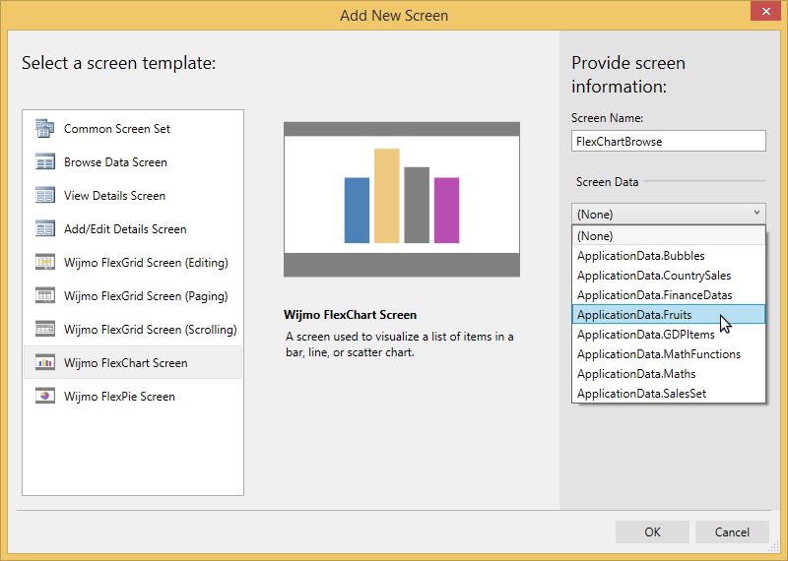
Task: Select the Wijmo FlexPie Screen icon
Action: (44, 397)
